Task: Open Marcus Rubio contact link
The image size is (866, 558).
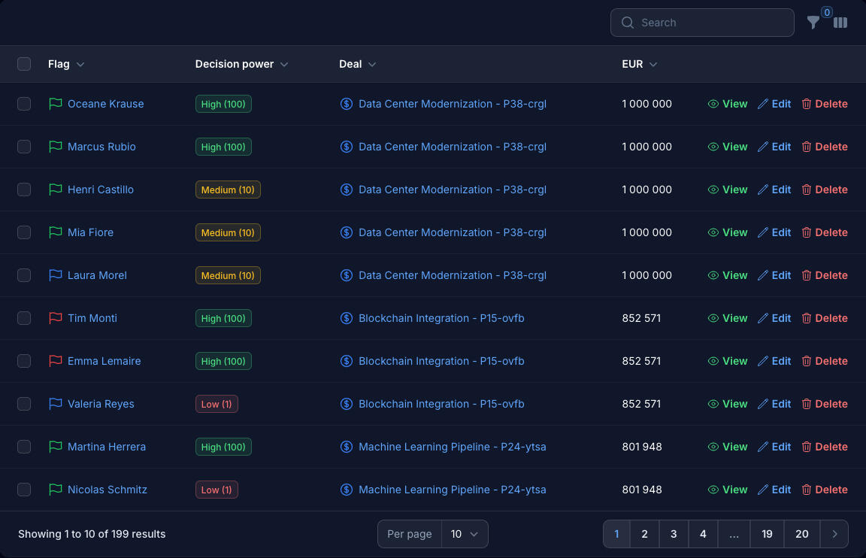Action: [101, 147]
